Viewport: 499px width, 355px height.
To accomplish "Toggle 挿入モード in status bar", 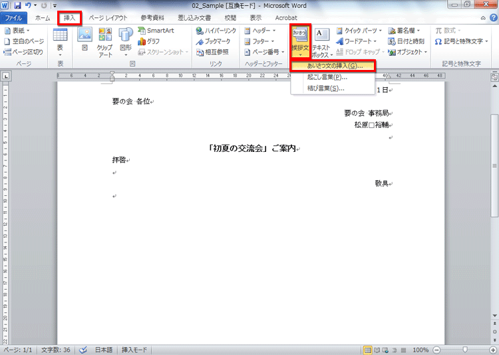I will [x=134, y=350].
